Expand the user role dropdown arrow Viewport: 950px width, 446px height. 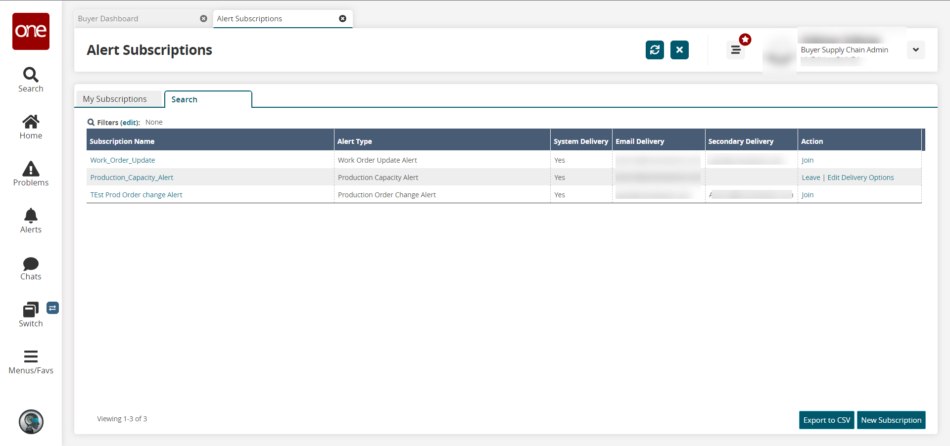(x=915, y=50)
